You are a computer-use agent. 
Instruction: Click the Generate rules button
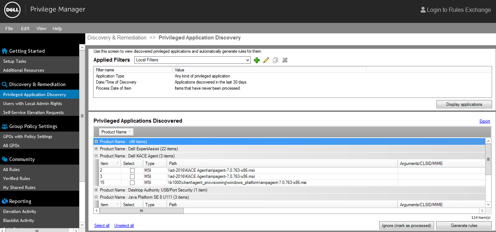[464, 226]
